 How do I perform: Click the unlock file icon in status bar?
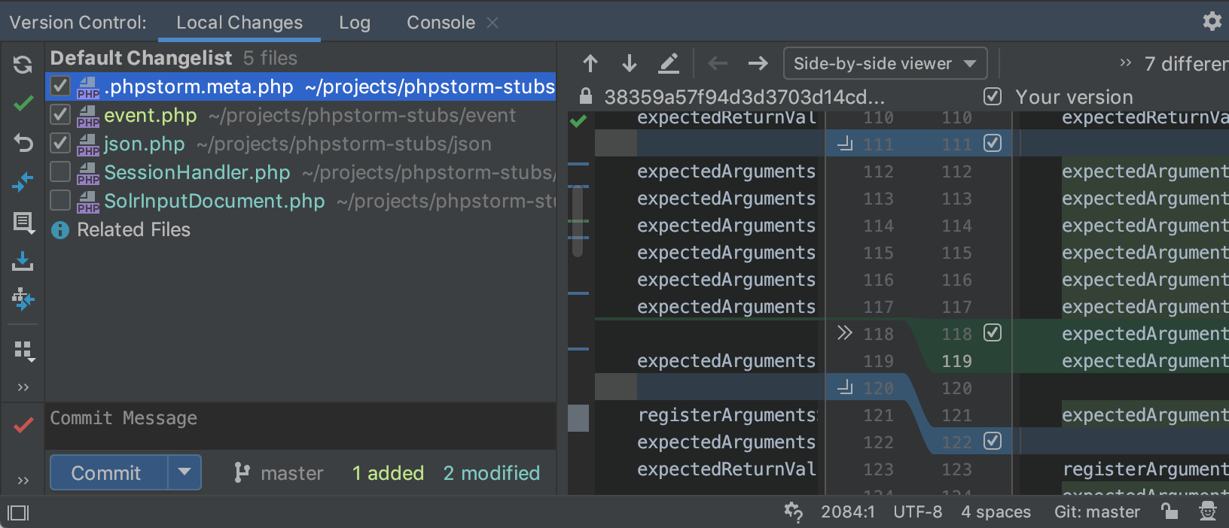[x=1169, y=511]
